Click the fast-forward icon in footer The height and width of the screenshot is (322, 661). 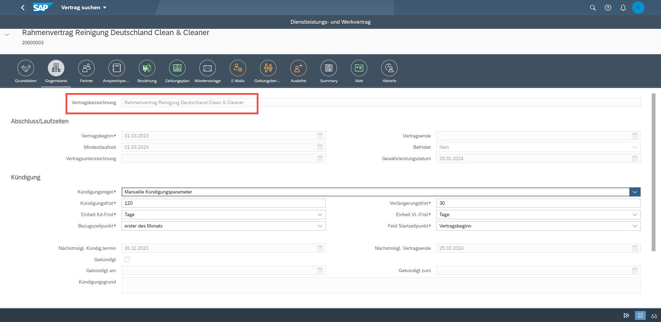click(626, 315)
